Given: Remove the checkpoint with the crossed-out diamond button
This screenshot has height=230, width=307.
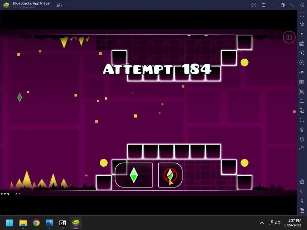Looking at the screenshot, I should pyautogui.click(x=170, y=175).
